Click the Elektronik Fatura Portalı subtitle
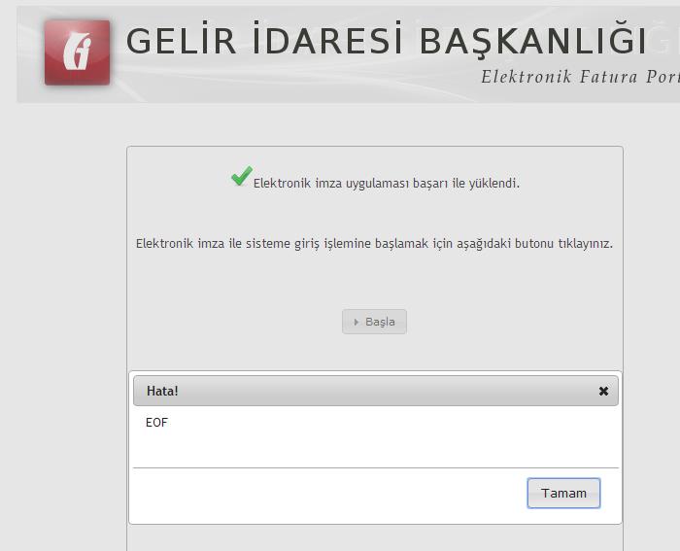Screen dimensions: 680x551 579,77
